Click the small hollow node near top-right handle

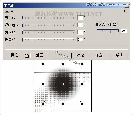point(80,66)
